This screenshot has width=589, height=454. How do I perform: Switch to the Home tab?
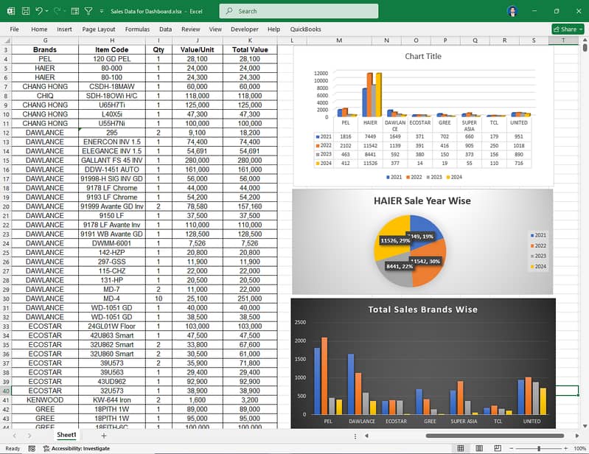[39, 29]
